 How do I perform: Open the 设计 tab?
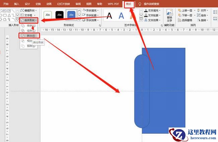28,4
